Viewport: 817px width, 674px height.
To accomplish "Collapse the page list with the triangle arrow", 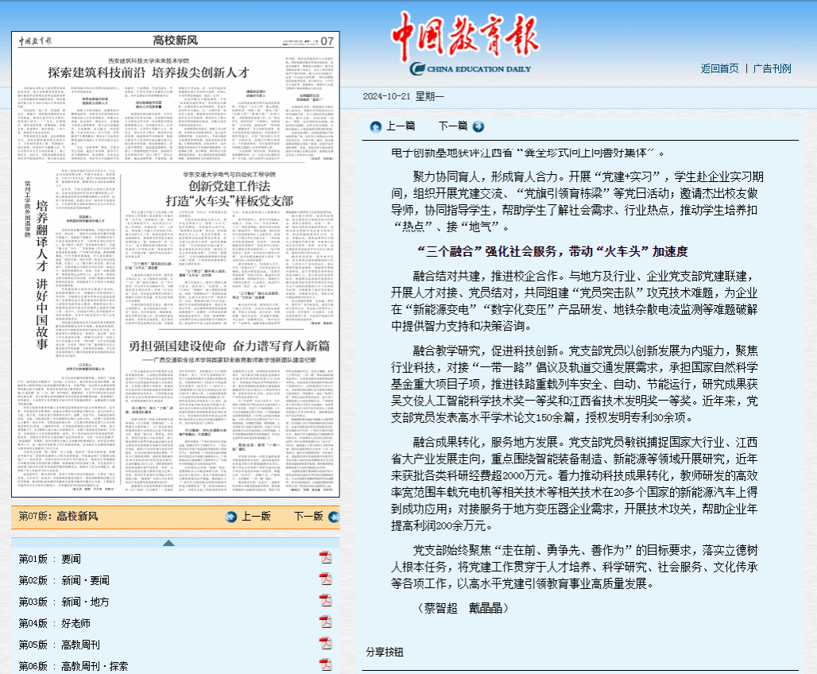I will point(168,543).
